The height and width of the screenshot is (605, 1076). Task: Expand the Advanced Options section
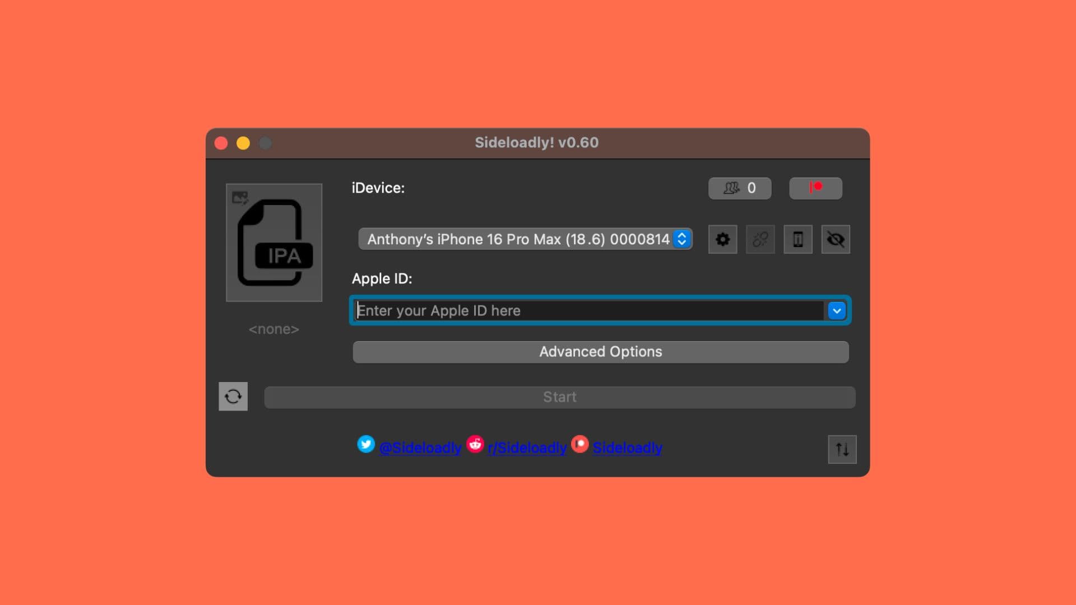pos(600,352)
